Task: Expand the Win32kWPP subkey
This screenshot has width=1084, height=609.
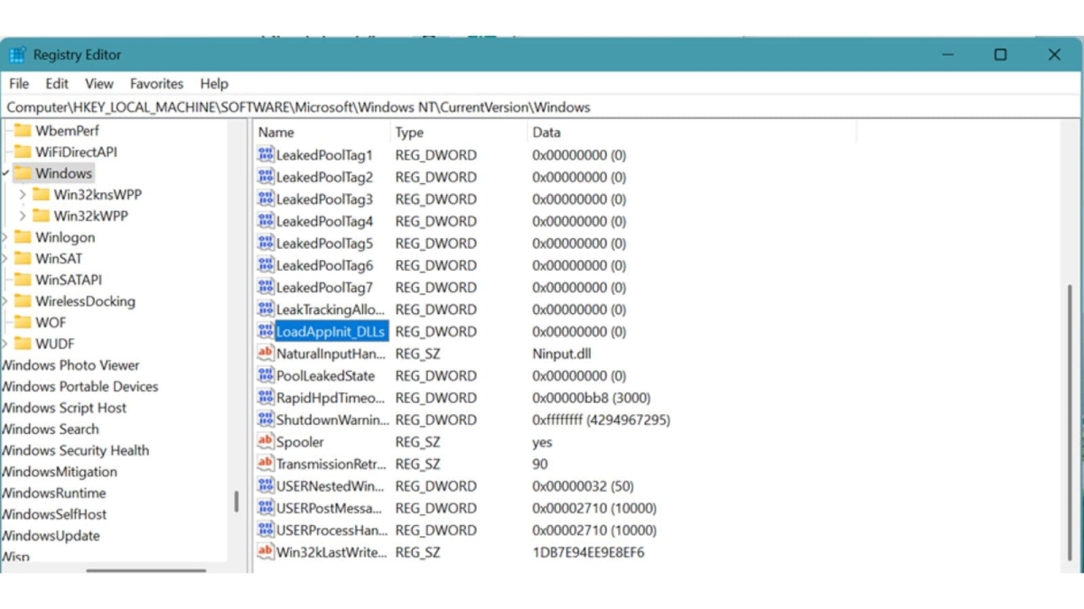Action: pos(23,216)
